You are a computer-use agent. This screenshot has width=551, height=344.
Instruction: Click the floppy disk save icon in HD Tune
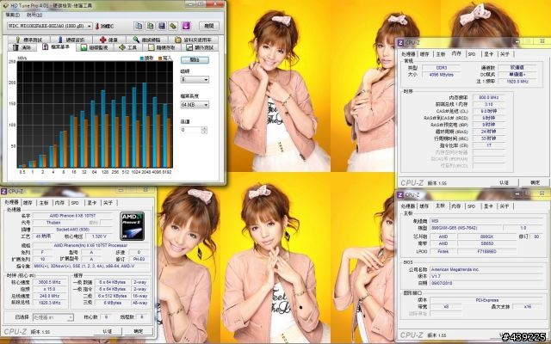click(x=162, y=26)
